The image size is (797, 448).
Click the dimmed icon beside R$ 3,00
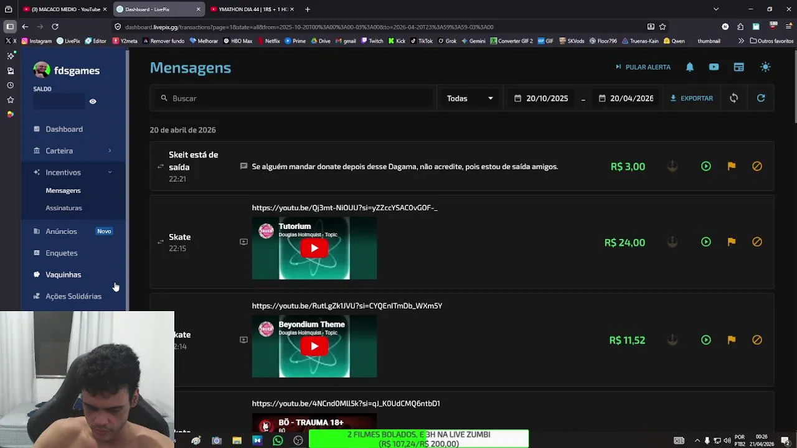click(x=672, y=167)
